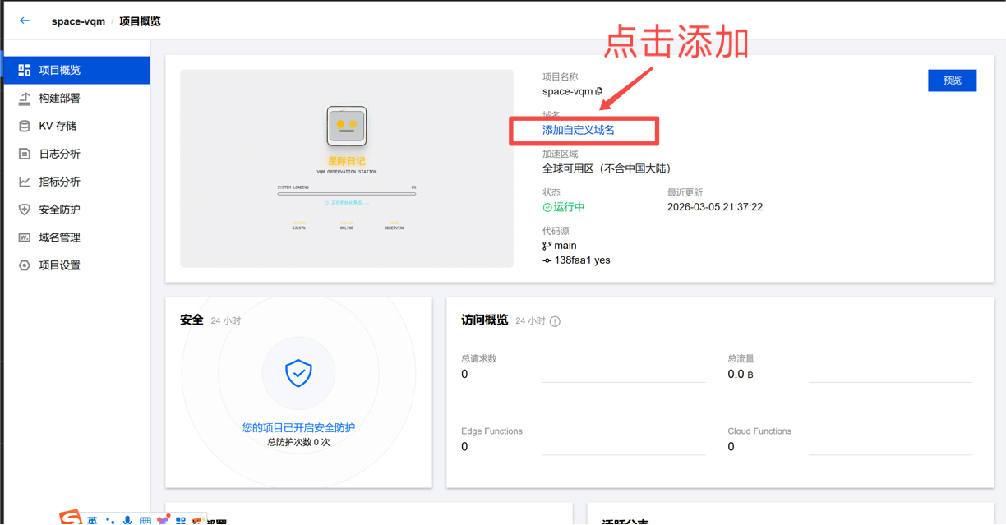Click the 项目概览 dashboard icon in sidebar
Image resolution: width=1006 pixels, height=525 pixels.
(x=25, y=70)
